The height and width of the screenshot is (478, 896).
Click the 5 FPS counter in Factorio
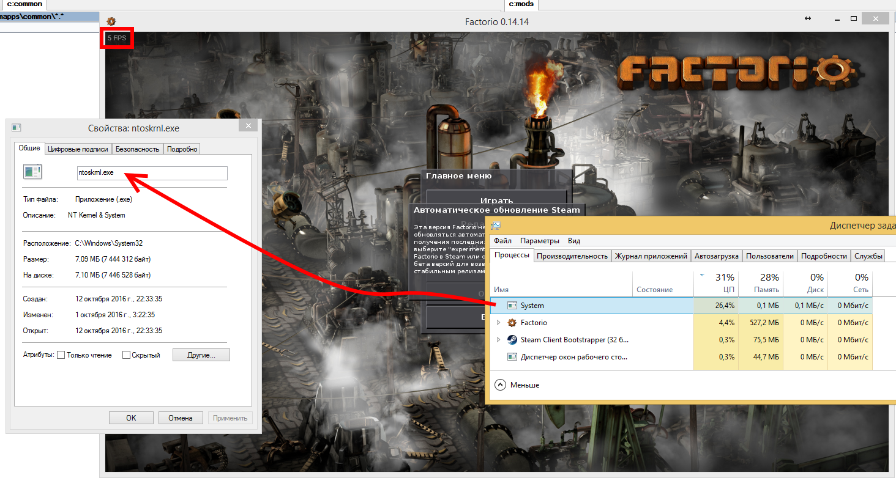[x=117, y=38]
